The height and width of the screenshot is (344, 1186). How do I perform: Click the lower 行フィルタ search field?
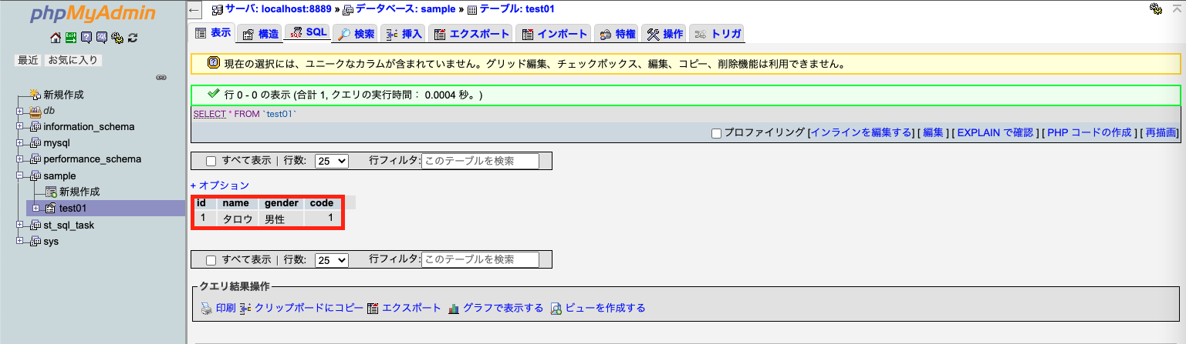[480, 260]
